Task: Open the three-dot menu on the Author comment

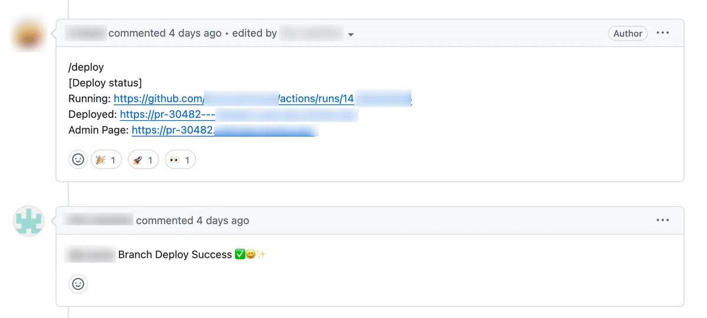Action: click(x=663, y=33)
